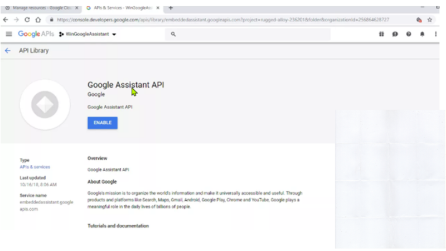This screenshot has height=251, width=446.
Task: Focus the API console search field
Action: (248, 34)
